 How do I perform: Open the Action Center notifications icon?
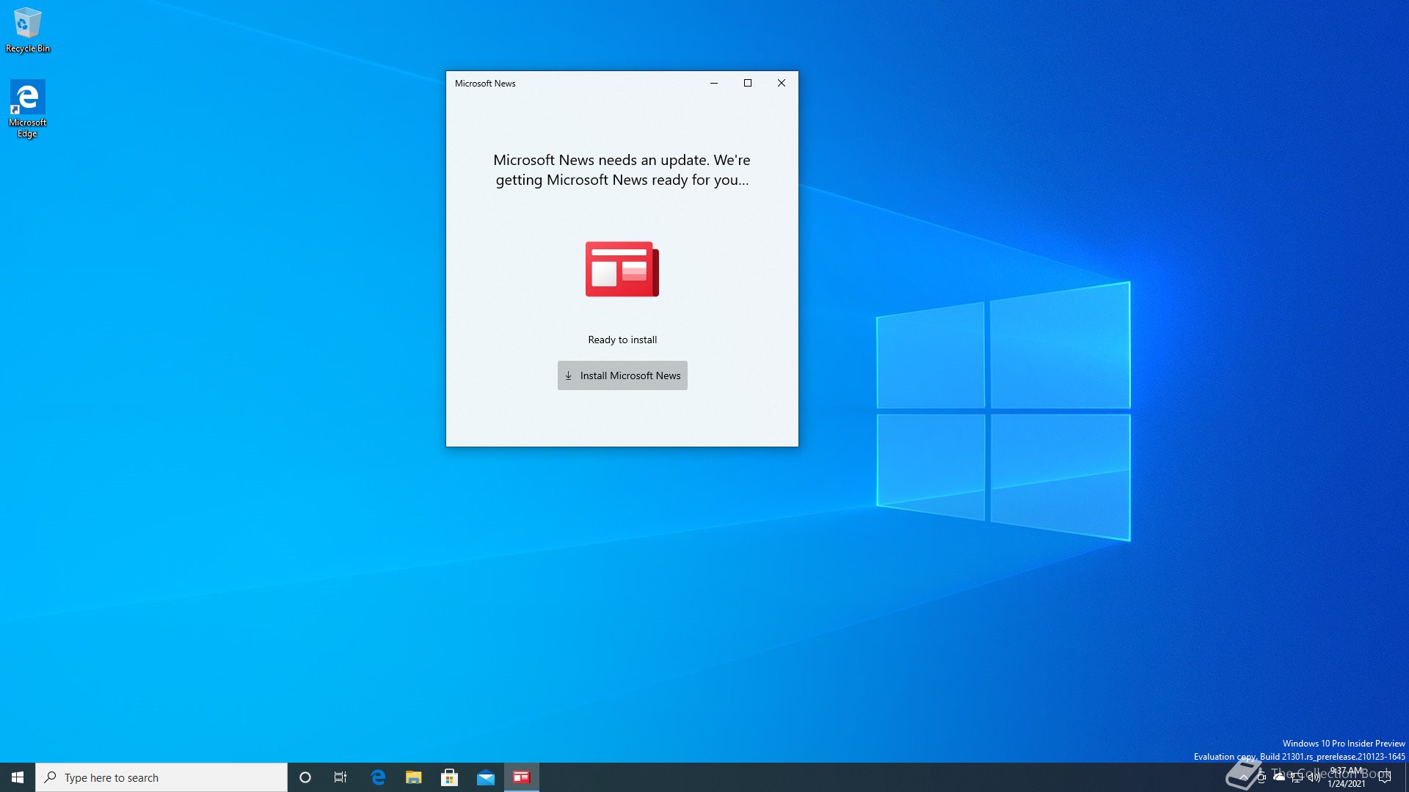(1385, 777)
